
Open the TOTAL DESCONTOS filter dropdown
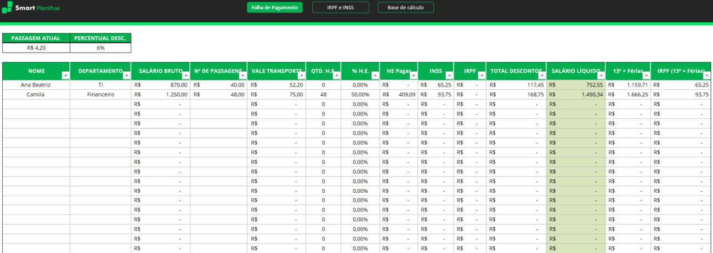[542, 76]
